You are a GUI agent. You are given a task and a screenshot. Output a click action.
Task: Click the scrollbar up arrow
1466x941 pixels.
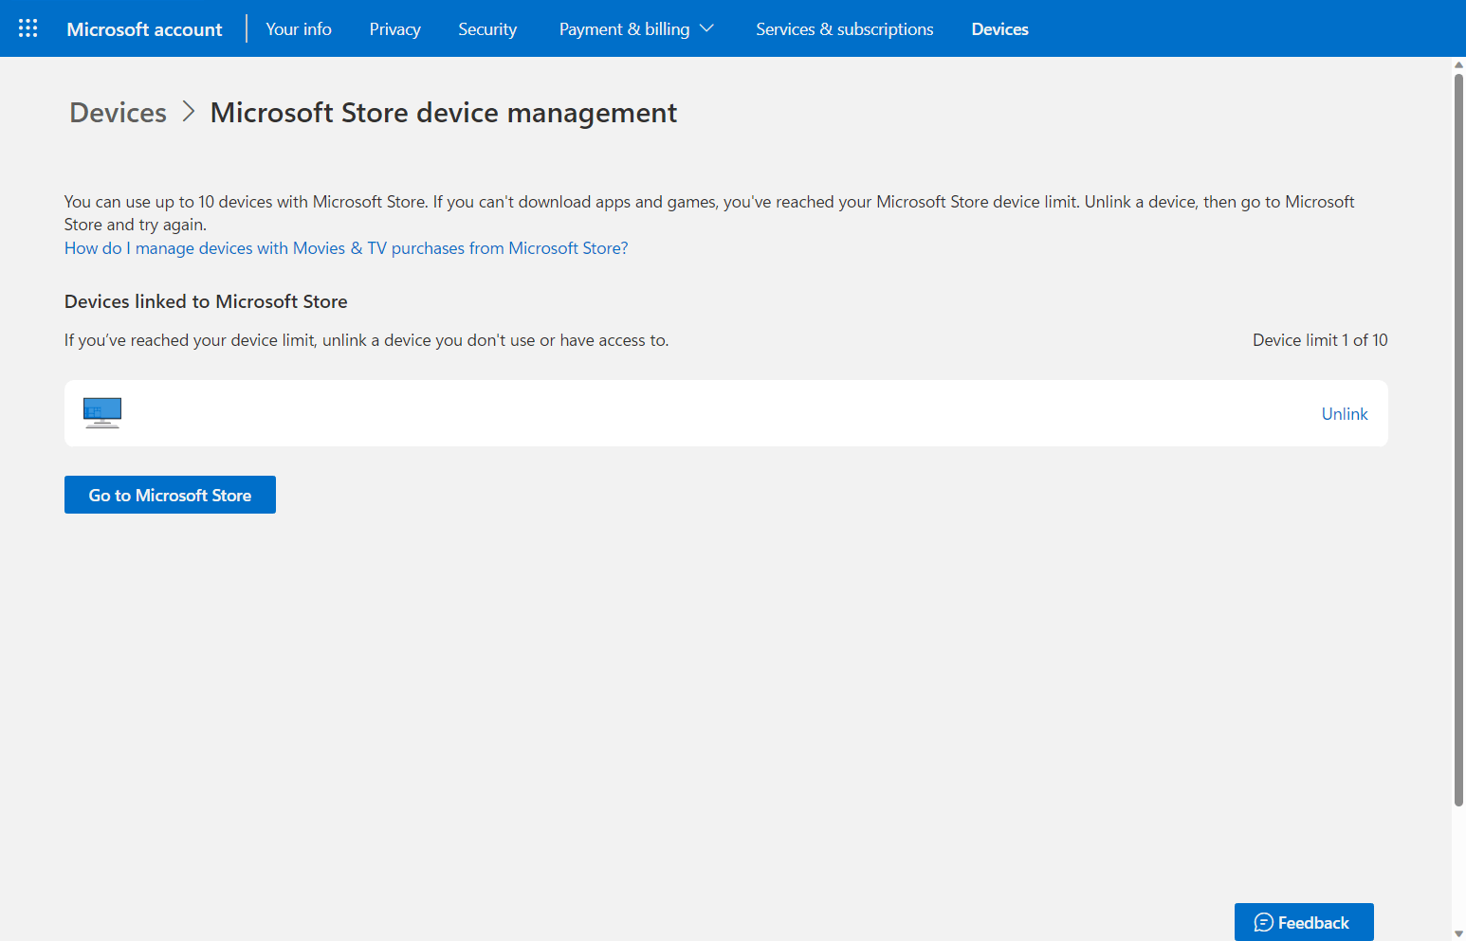(x=1458, y=64)
